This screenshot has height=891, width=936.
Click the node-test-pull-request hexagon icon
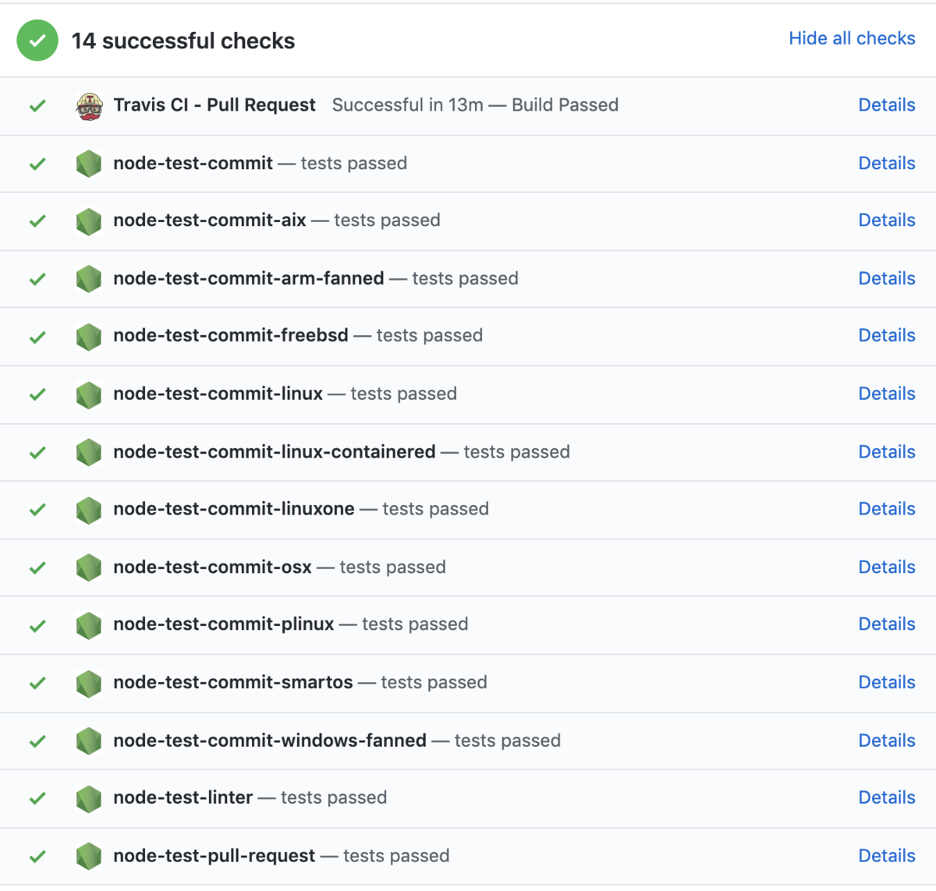[89, 856]
